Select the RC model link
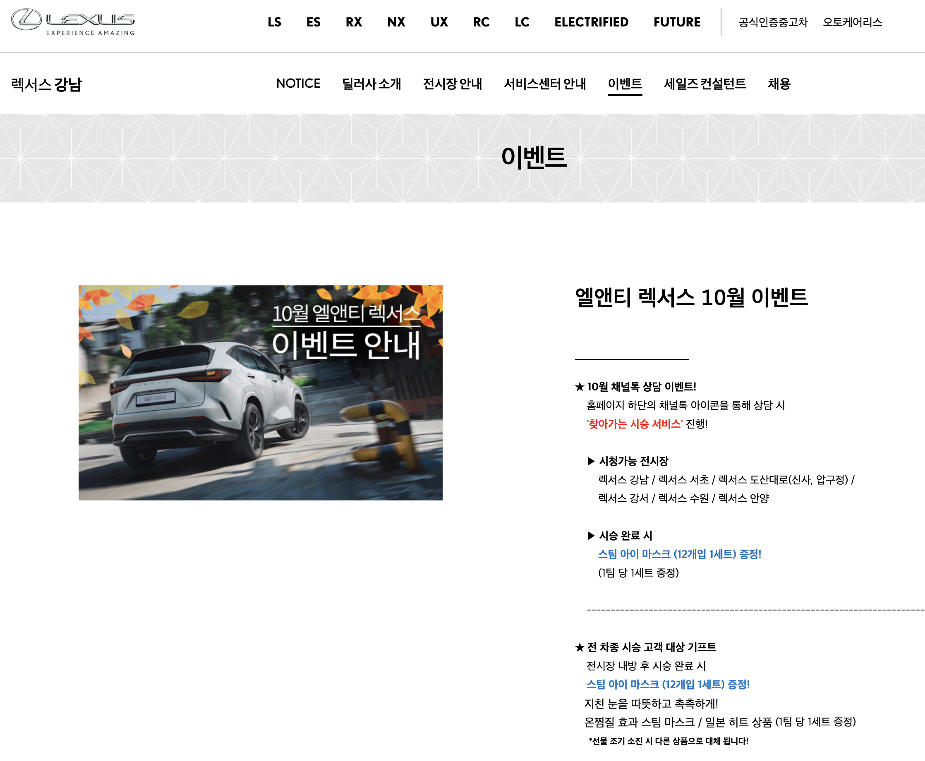 point(482,22)
